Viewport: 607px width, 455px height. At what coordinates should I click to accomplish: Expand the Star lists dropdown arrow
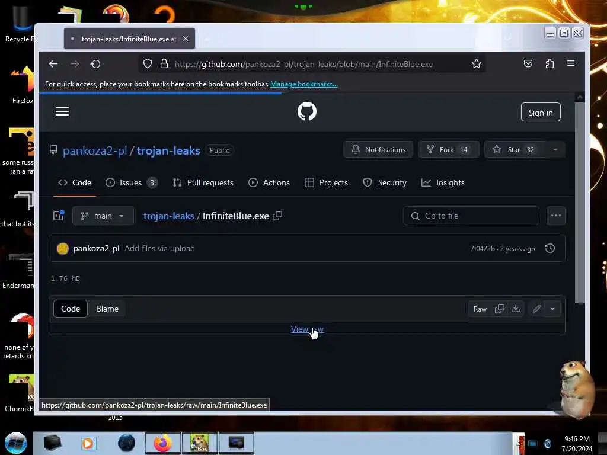click(555, 150)
